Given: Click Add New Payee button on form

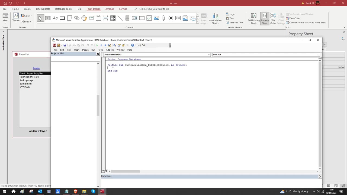Looking at the screenshot, I should (38, 131).
